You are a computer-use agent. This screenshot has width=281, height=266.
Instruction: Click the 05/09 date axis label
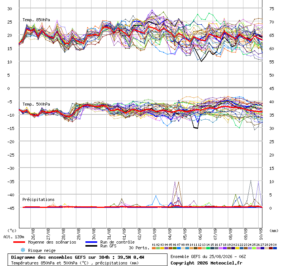(185, 234)
